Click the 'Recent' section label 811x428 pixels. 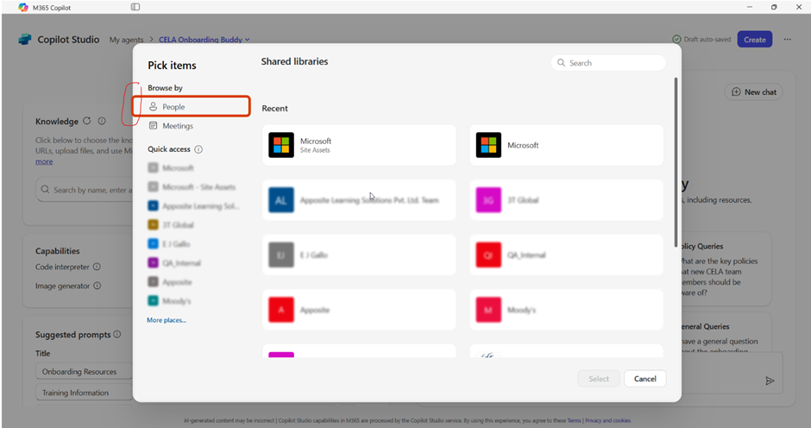pyautogui.click(x=274, y=108)
